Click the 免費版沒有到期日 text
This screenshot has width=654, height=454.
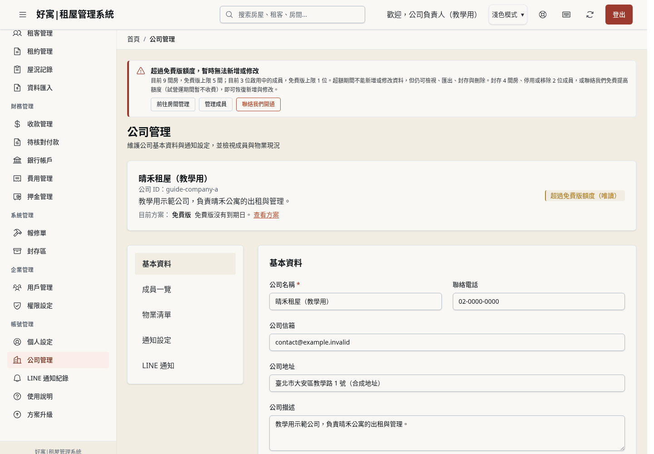click(223, 215)
